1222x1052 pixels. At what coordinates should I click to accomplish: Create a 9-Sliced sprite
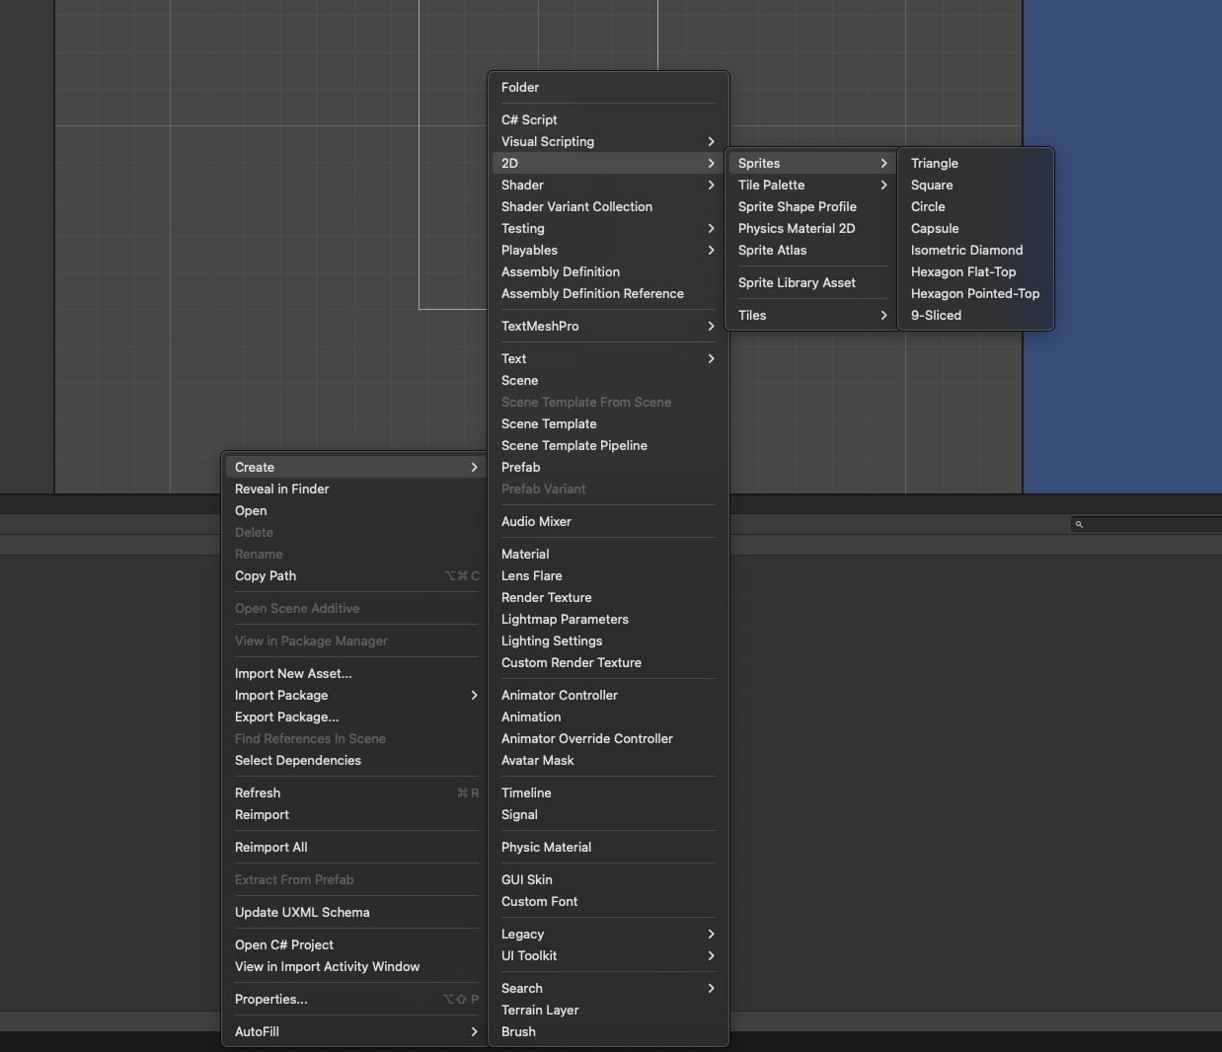point(976,315)
